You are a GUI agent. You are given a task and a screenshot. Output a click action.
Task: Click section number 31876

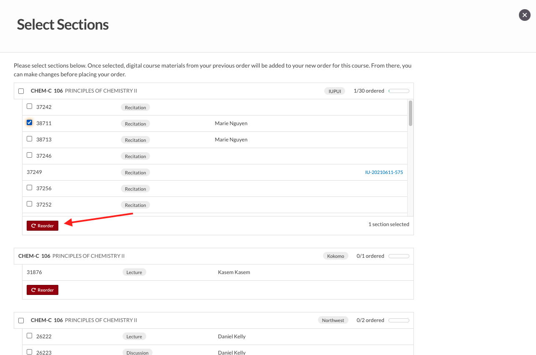(34, 272)
